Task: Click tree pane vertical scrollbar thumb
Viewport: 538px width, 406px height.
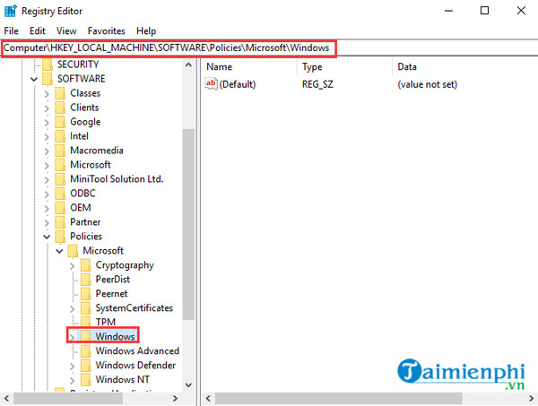Action: pyautogui.click(x=188, y=225)
